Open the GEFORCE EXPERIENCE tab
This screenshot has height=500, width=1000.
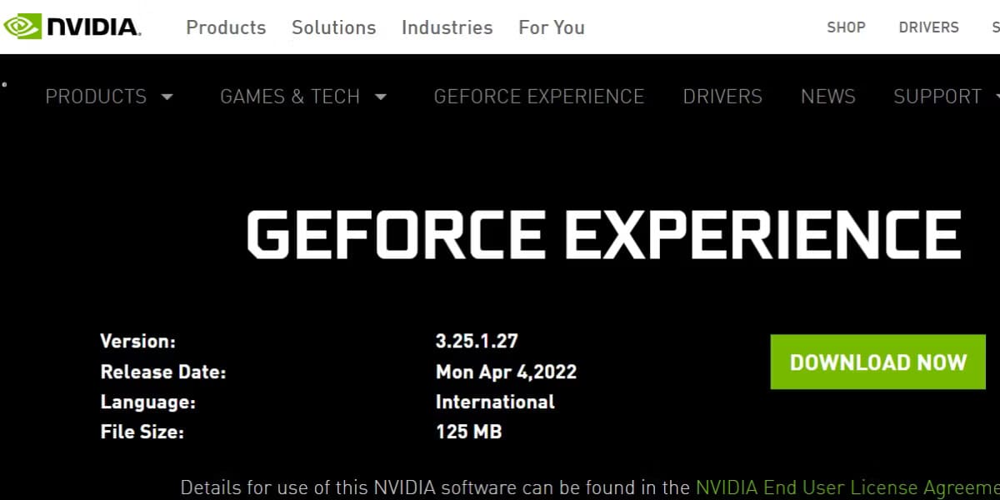pyautogui.click(x=539, y=97)
